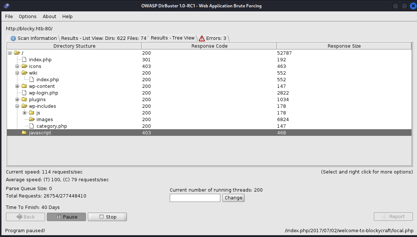Expand the wp-content tree node
Screen dimensions: 417x237
click(17, 86)
